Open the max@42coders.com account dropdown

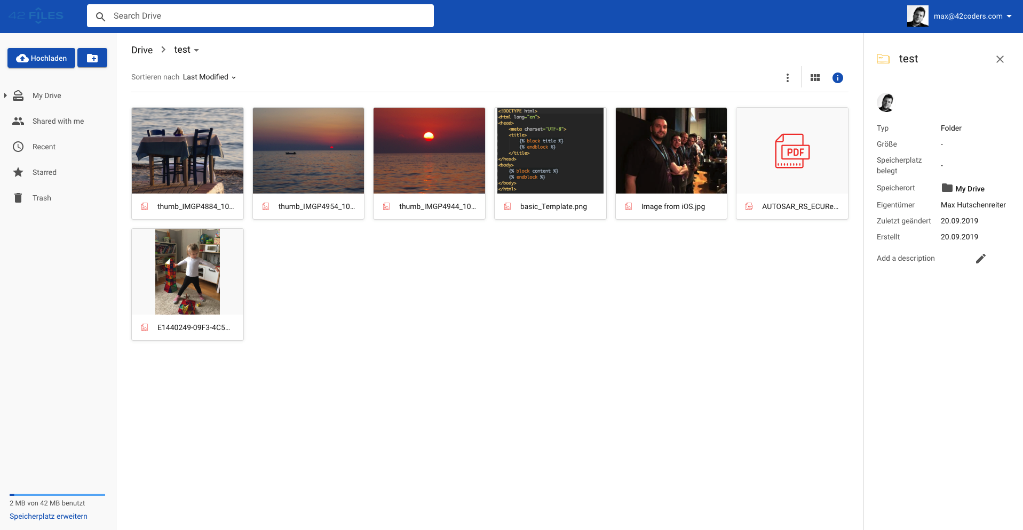coord(973,16)
